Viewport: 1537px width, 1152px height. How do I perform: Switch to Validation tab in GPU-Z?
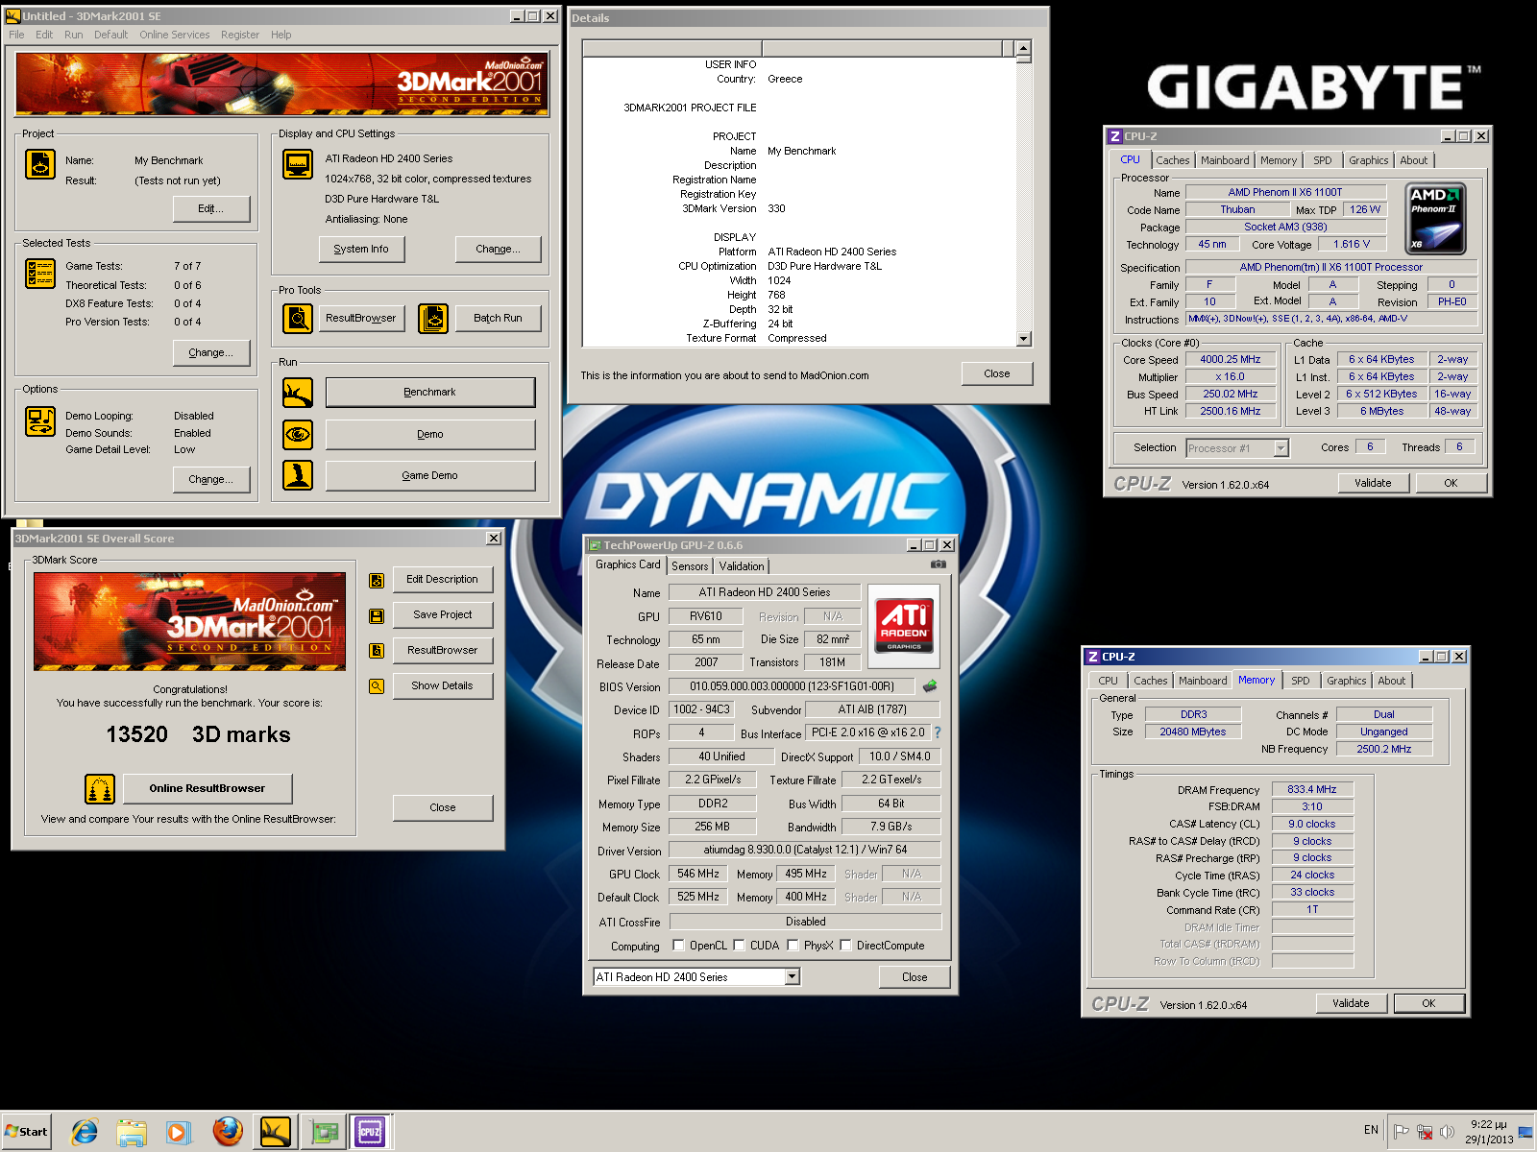click(742, 566)
